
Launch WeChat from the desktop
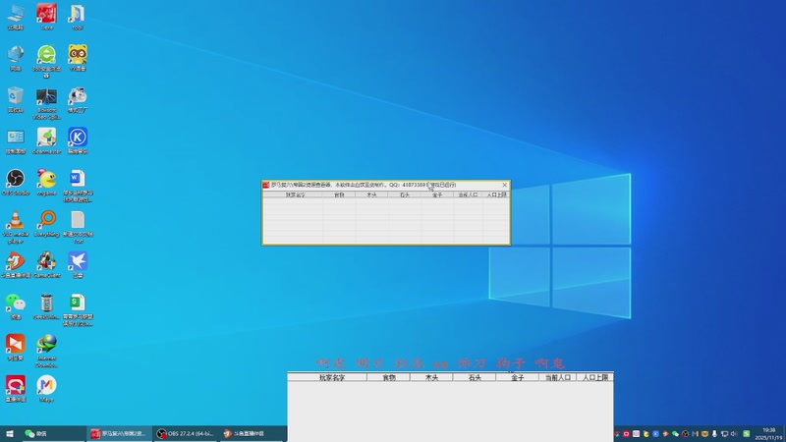click(x=16, y=306)
